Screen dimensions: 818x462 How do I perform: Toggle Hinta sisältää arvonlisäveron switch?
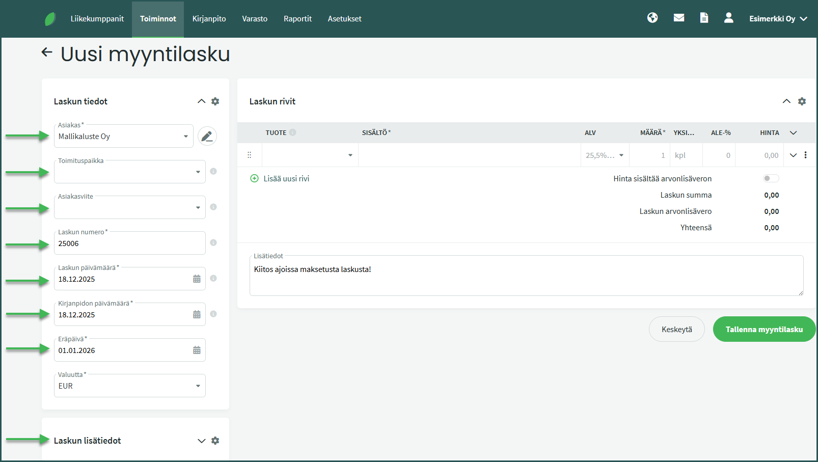click(771, 178)
